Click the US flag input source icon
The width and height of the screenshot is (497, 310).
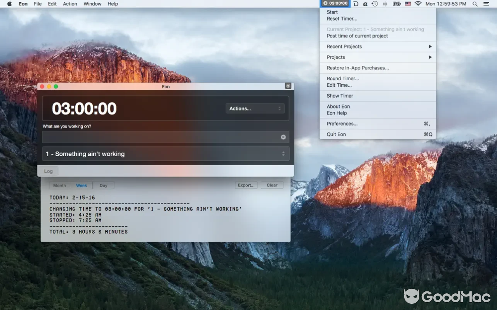coord(407,3)
